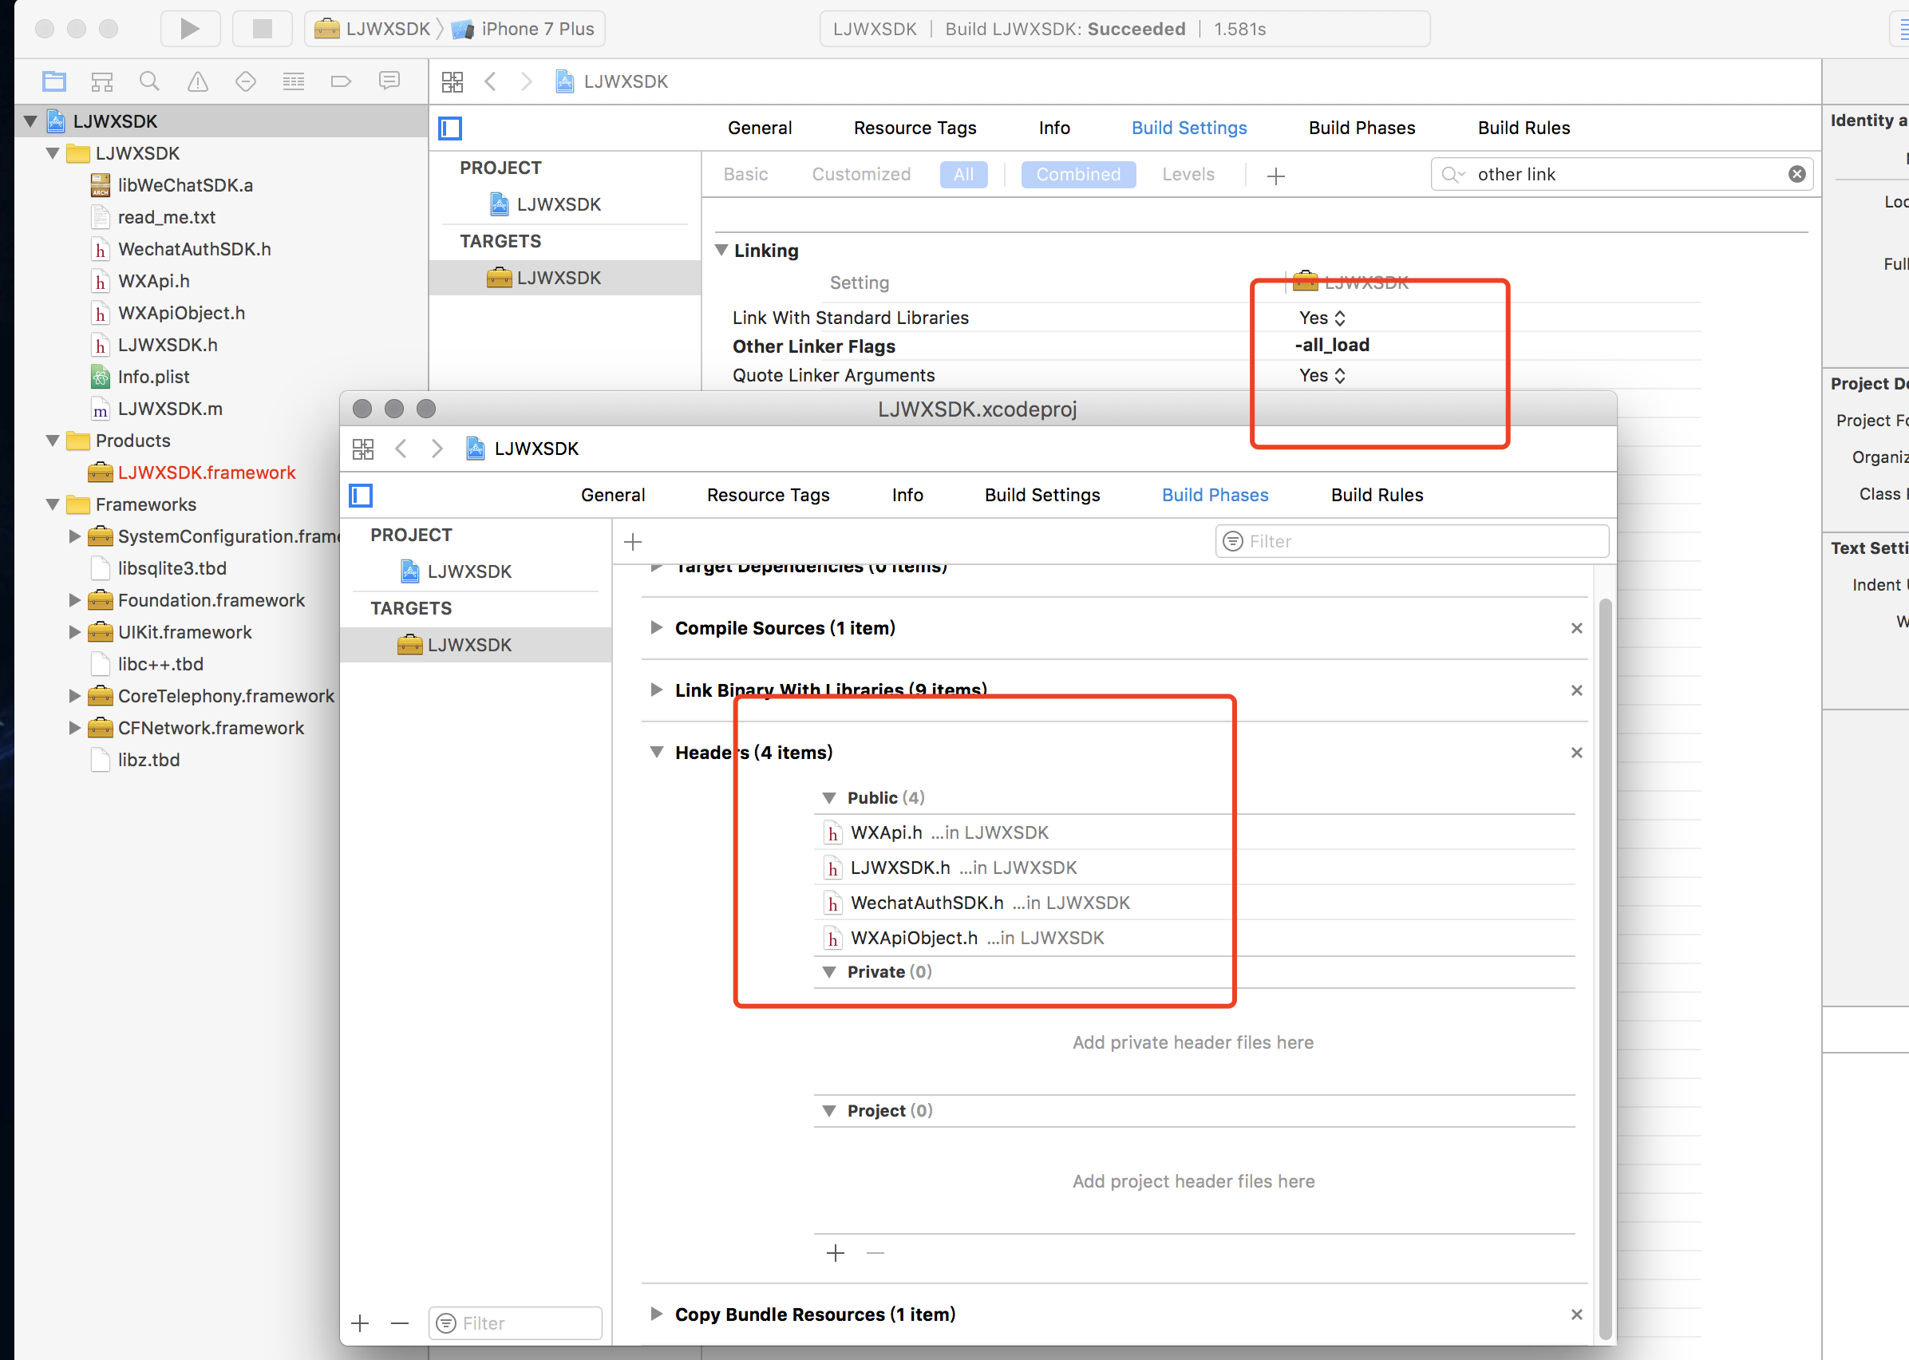Click the add header file plus button
Viewport: 1909px width, 1360px height.
835,1253
